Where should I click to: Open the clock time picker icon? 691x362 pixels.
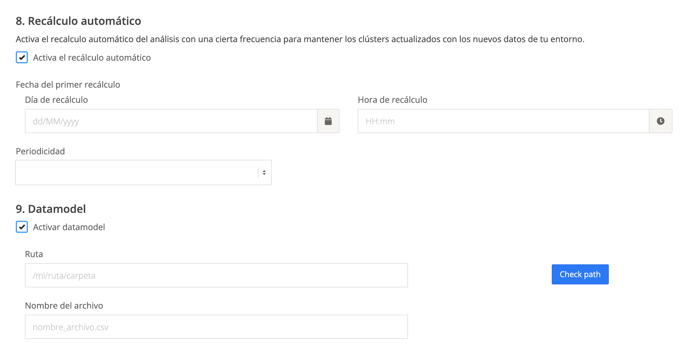point(660,121)
